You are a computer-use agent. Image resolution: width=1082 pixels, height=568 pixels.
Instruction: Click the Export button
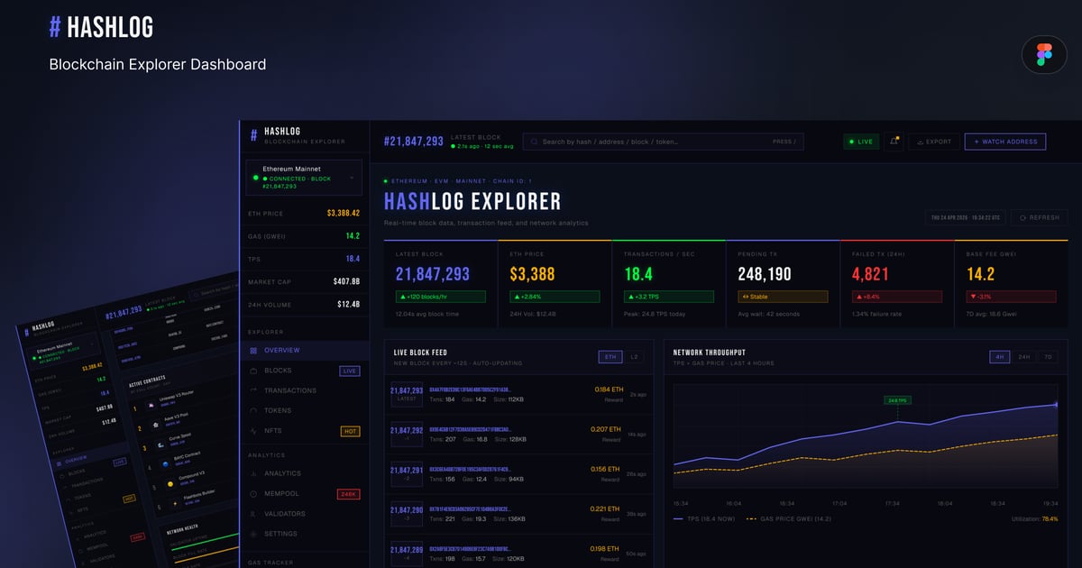click(x=933, y=142)
